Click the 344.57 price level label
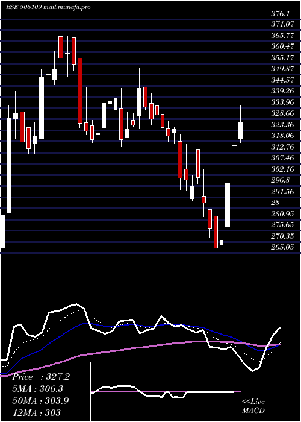The width and height of the screenshot is (301, 422). [x=282, y=80]
